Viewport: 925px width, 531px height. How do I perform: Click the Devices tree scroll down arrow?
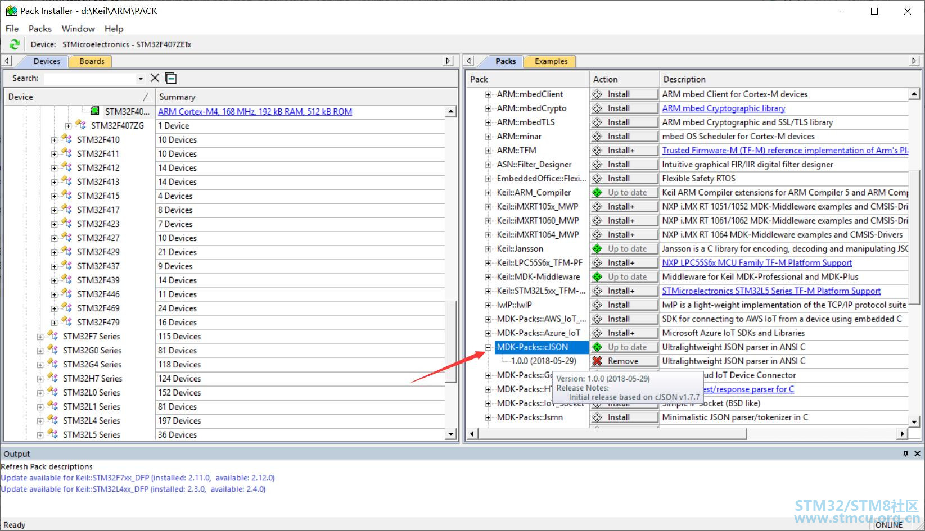[451, 434]
